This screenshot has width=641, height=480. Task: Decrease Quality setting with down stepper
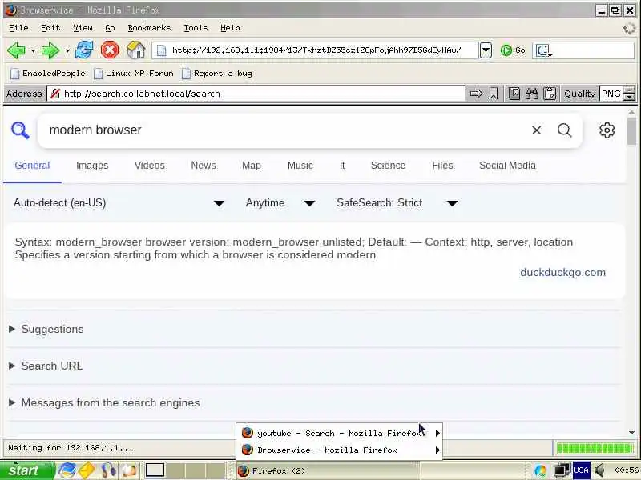pos(630,98)
